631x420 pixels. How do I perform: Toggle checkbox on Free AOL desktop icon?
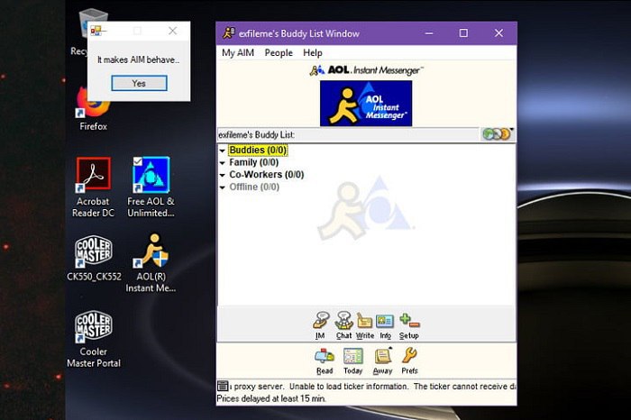[x=138, y=161]
